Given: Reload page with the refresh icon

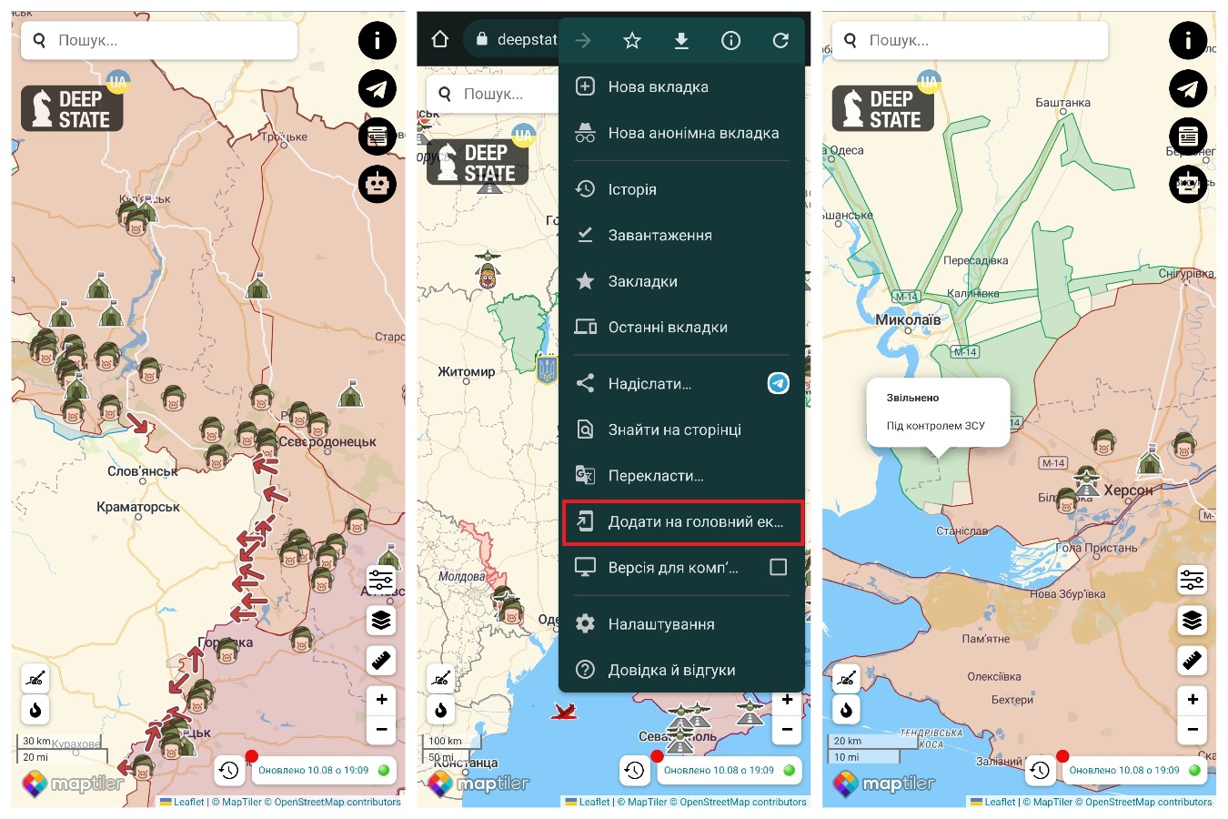Looking at the screenshot, I should coord(780,40).
